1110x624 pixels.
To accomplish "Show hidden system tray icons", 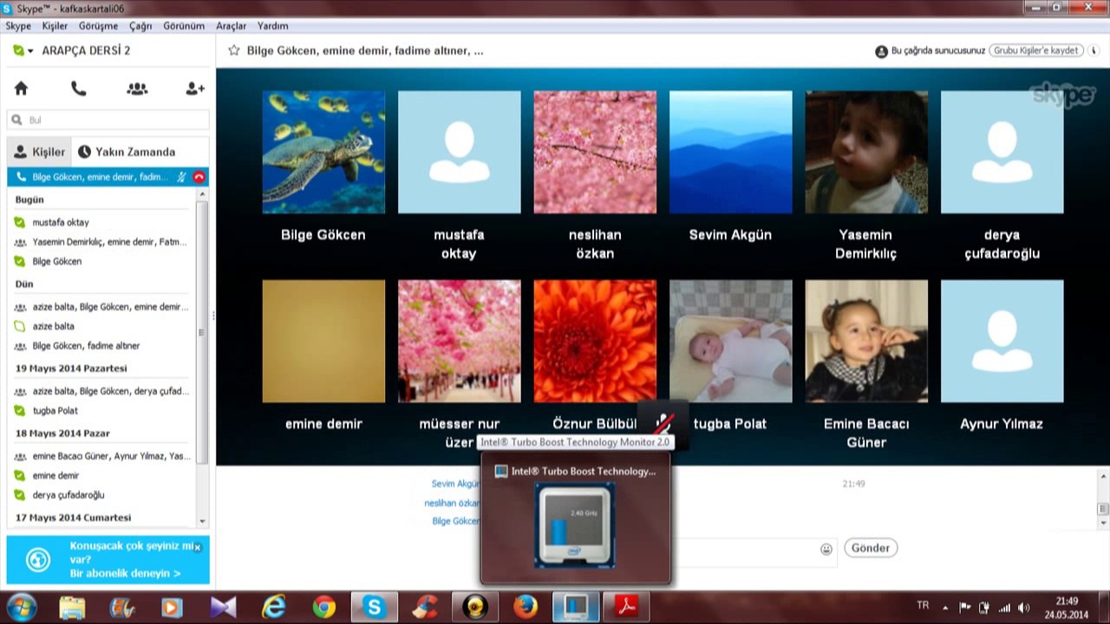I will [x=946, y=608].
